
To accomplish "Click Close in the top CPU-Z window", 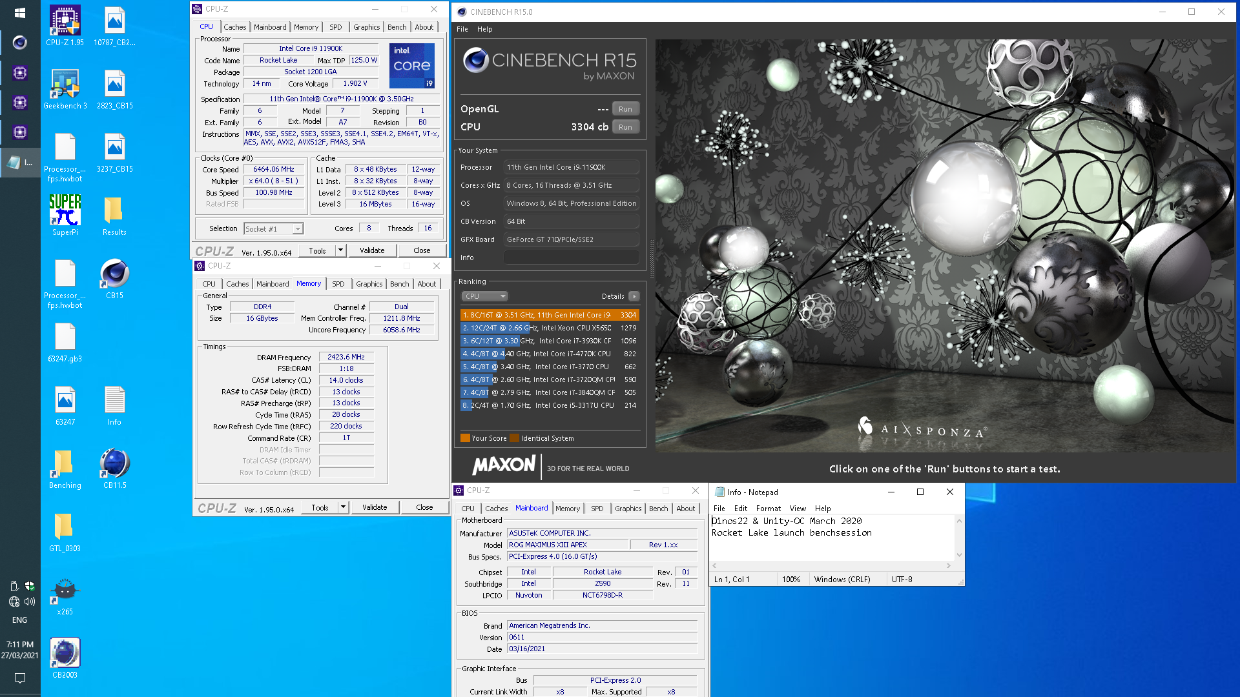I will coord(422,250).
